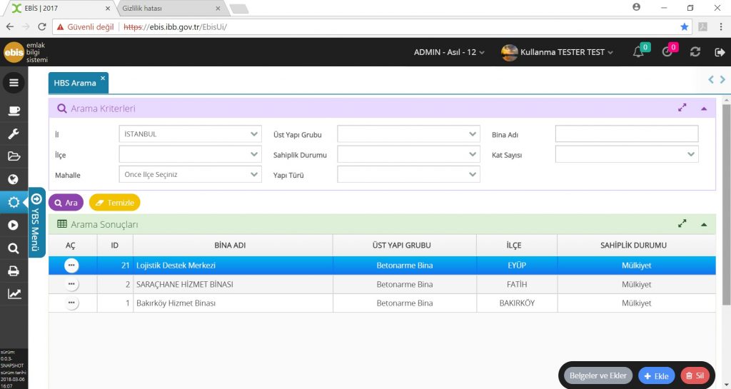
Task: Click the printer sidebar icon
Action: point(14,271)
